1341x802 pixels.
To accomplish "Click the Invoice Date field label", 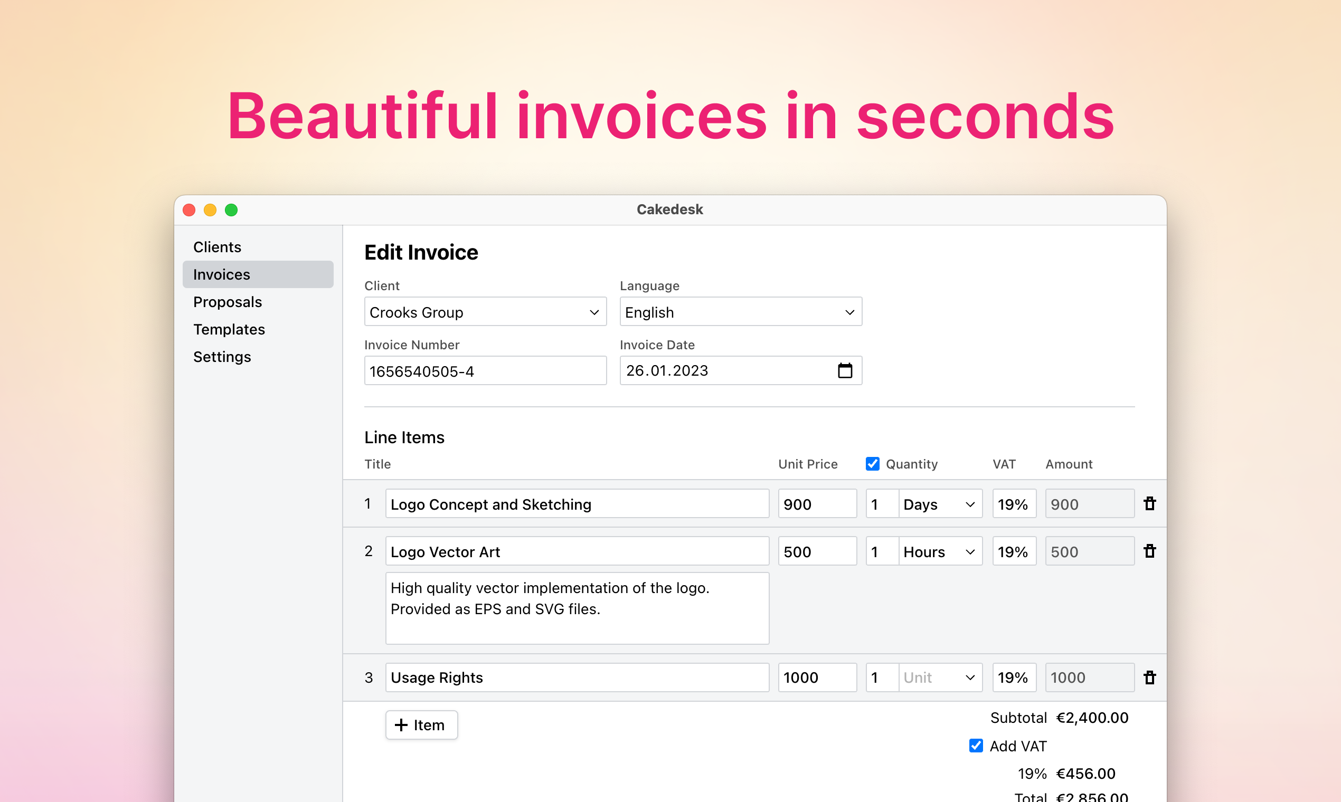I will pos(657,345).
